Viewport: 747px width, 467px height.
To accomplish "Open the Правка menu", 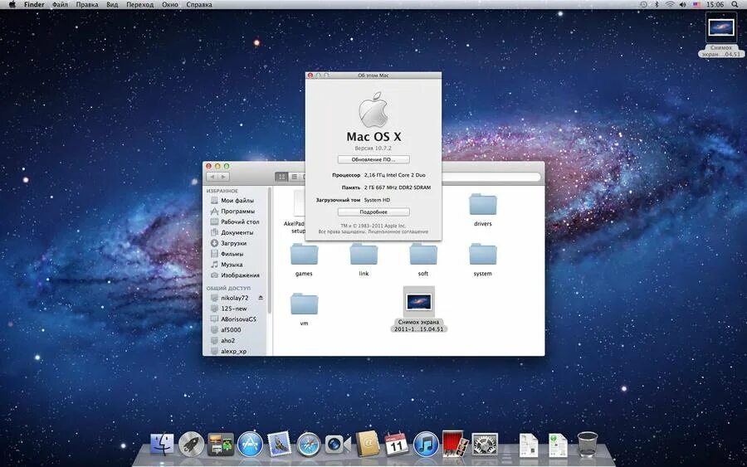I will point(86,4).
